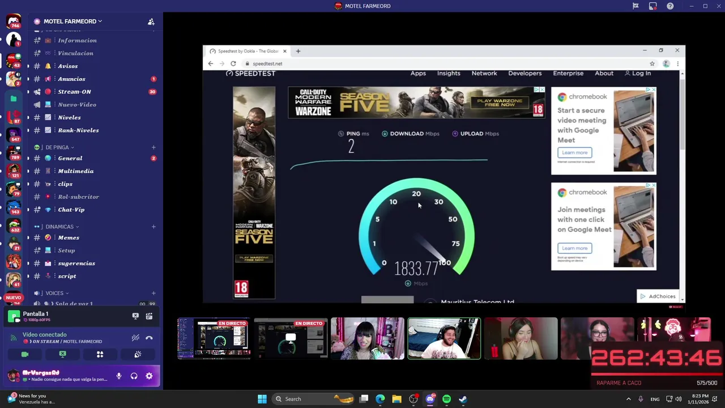Click the NUEVO badge in server list
Screen dimensions: 725x408
(14, 297)
